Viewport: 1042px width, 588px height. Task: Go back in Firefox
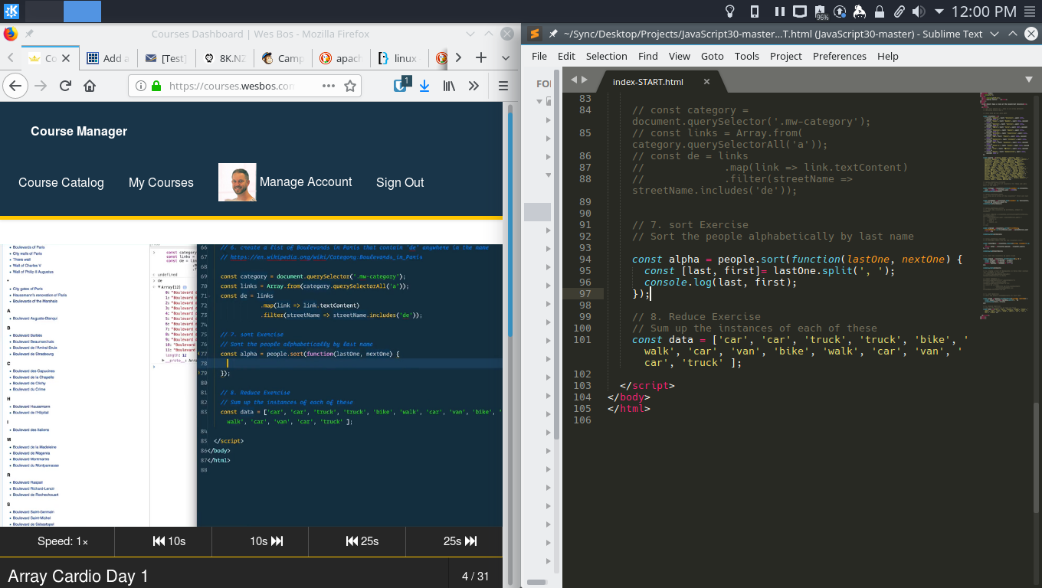15,86
